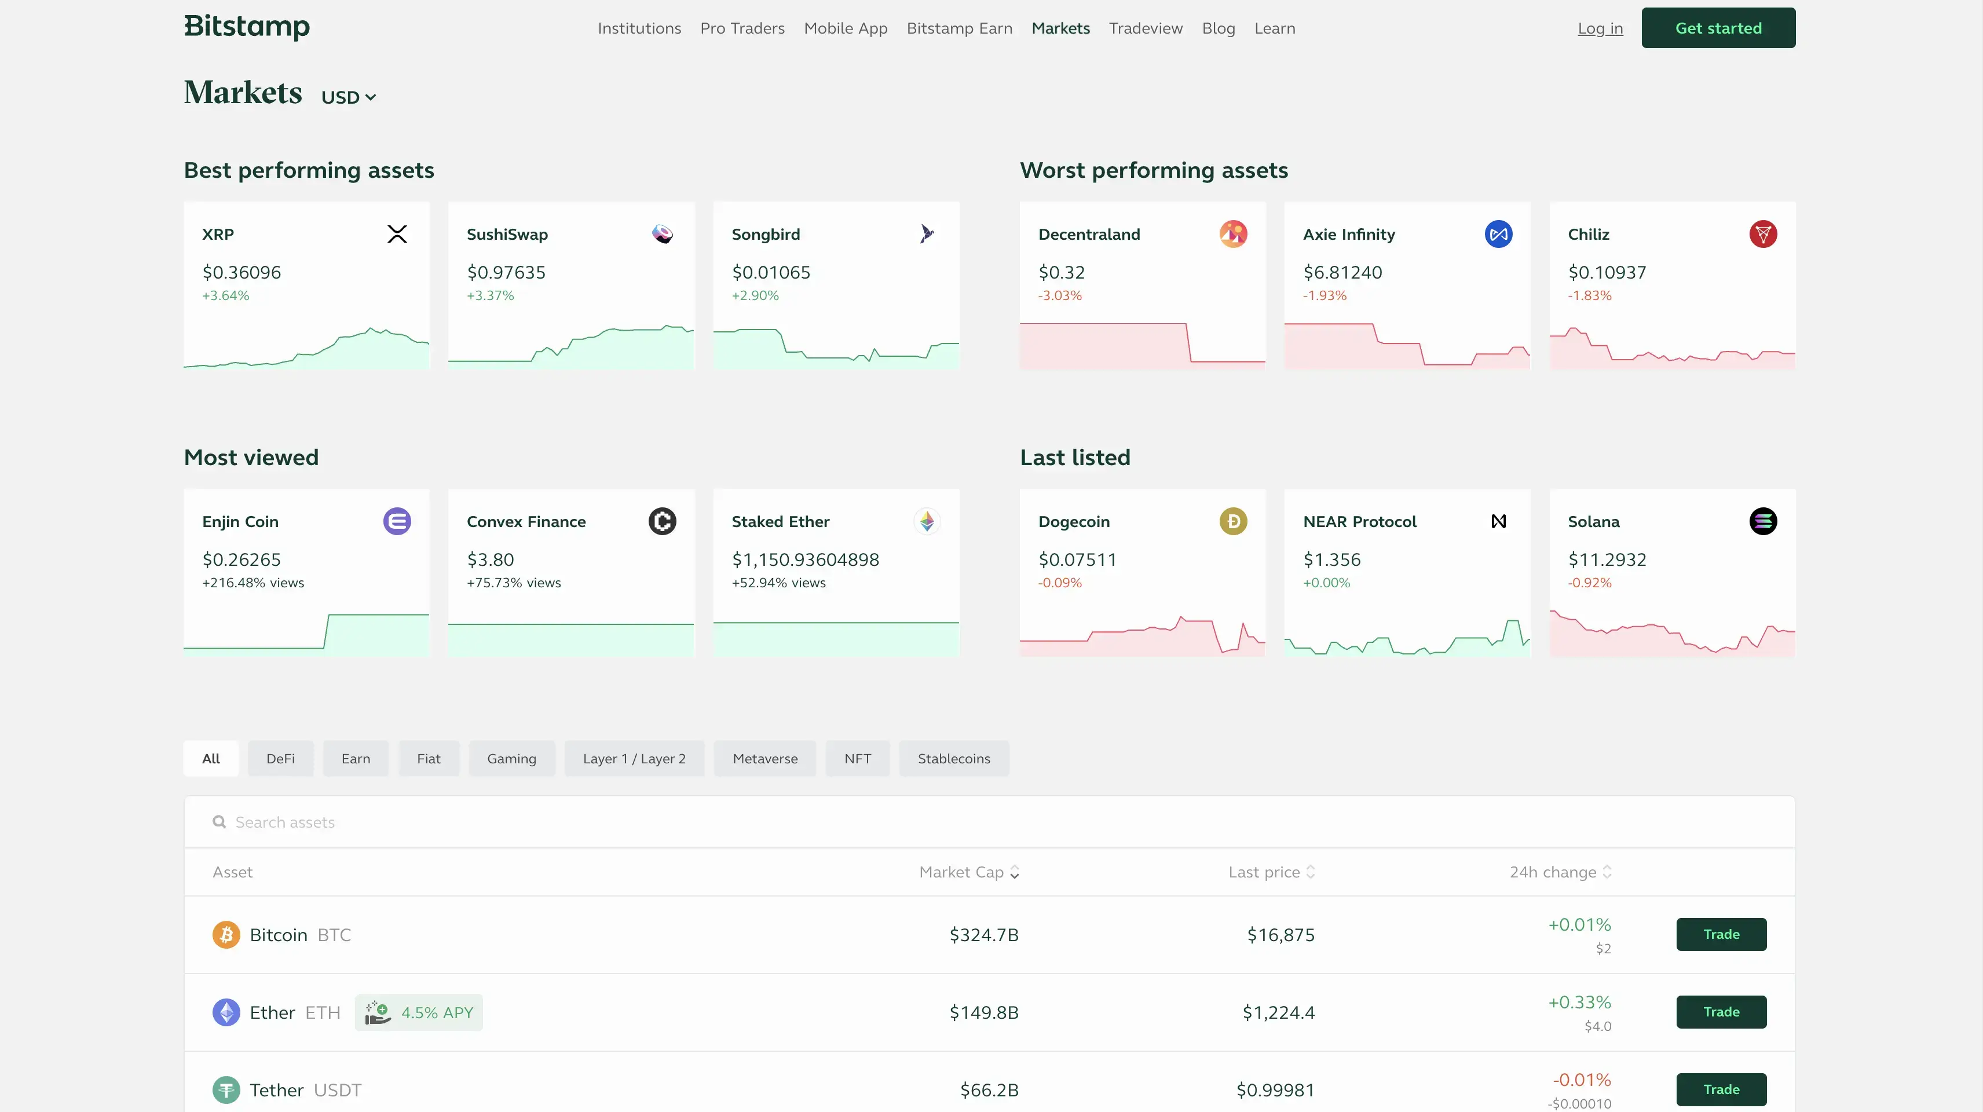
Task: Click the $1,224.4 Ether last price
Action: tap(1279, 1012)
